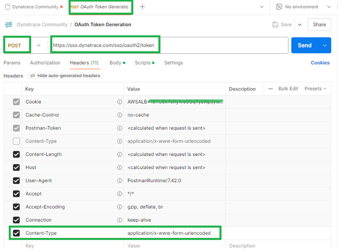Open the three-dots column options menu
The width and height of the screenshot is (338, 249).
270,89
